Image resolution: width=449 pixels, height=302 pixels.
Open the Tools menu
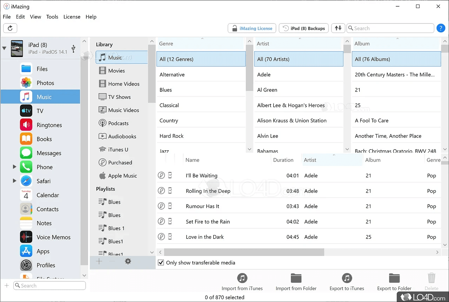(x=52, y=17)
